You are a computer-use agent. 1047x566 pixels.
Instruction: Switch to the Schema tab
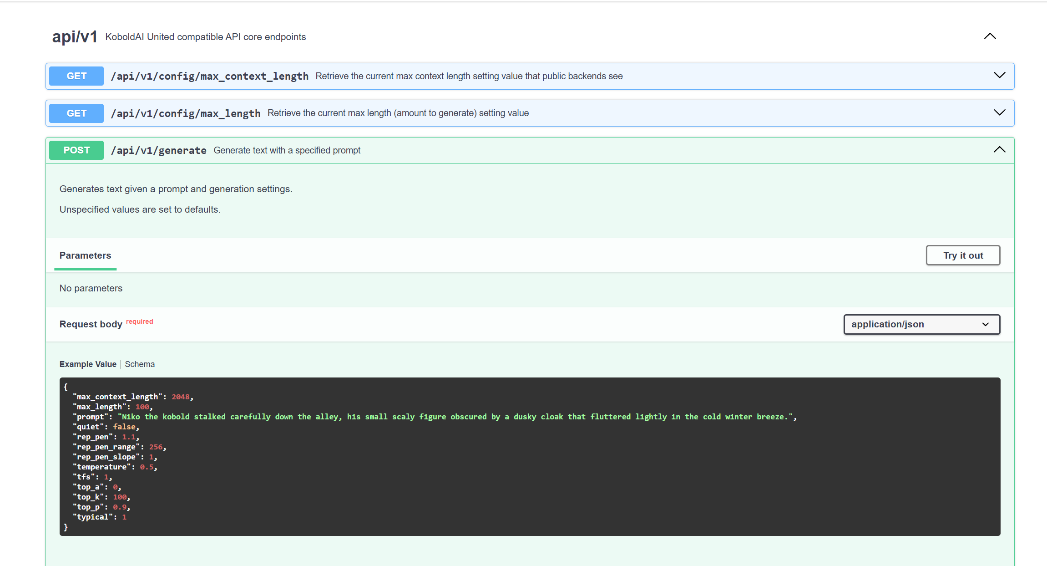tap(140, 364)
